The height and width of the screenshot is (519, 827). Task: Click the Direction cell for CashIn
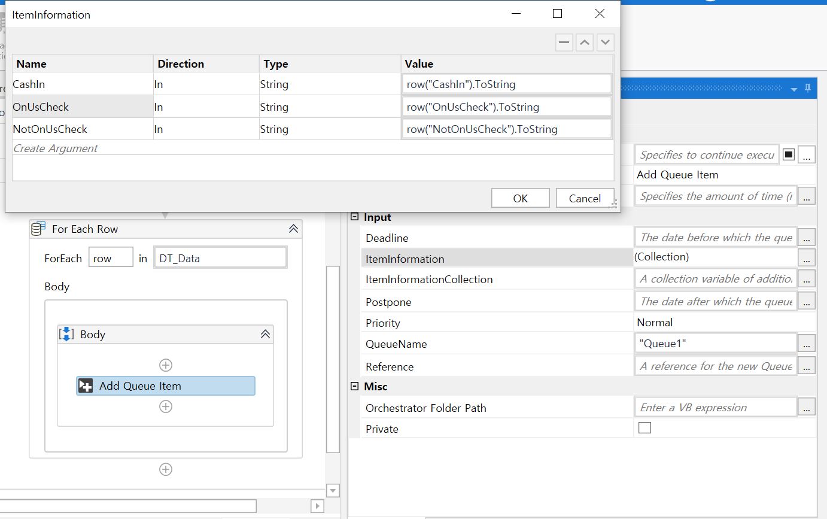pos(206,84)
